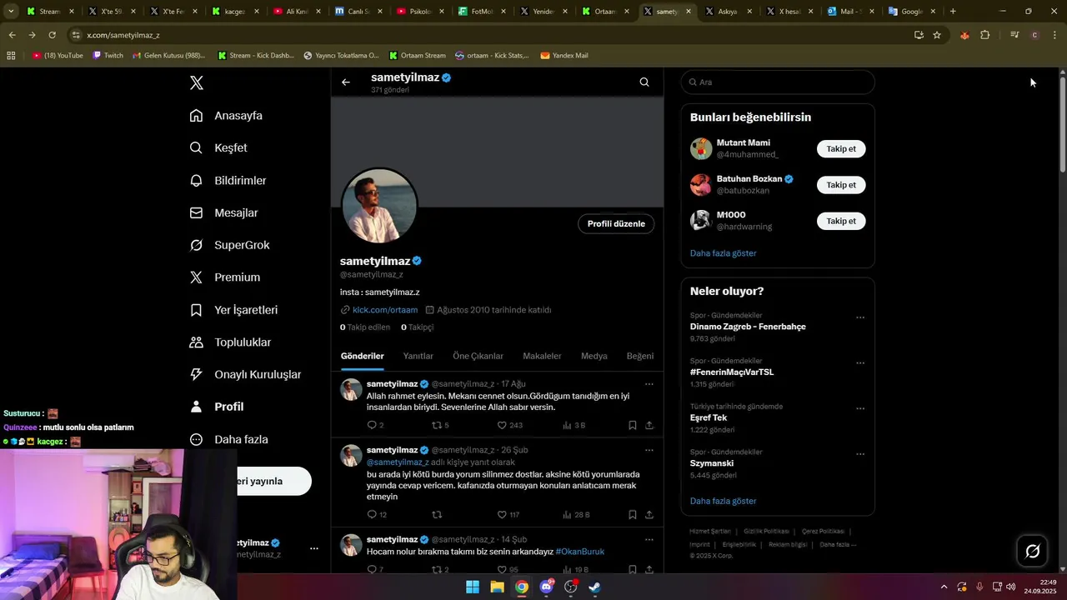The width and height of the screenshot is (1067, 600).
Task: Open more options on the 17 Ağu post
Action: (649, 384)
